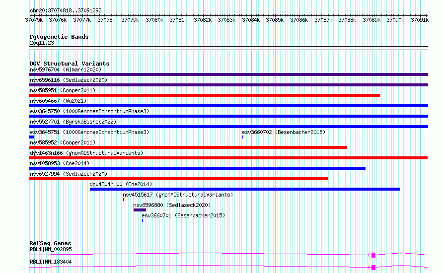Click the RBL1|NM_002895 magenta exon block
This screenshot has width=442, height=273.
(x=373, y=255)
